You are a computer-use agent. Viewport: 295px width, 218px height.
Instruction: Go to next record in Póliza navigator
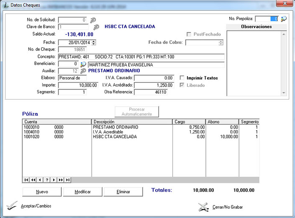click(54, 180)
